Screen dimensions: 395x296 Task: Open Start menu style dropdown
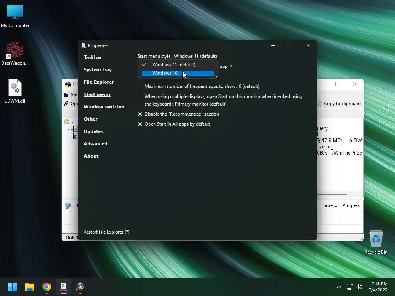pyautogui.click(x=177, y=56)
